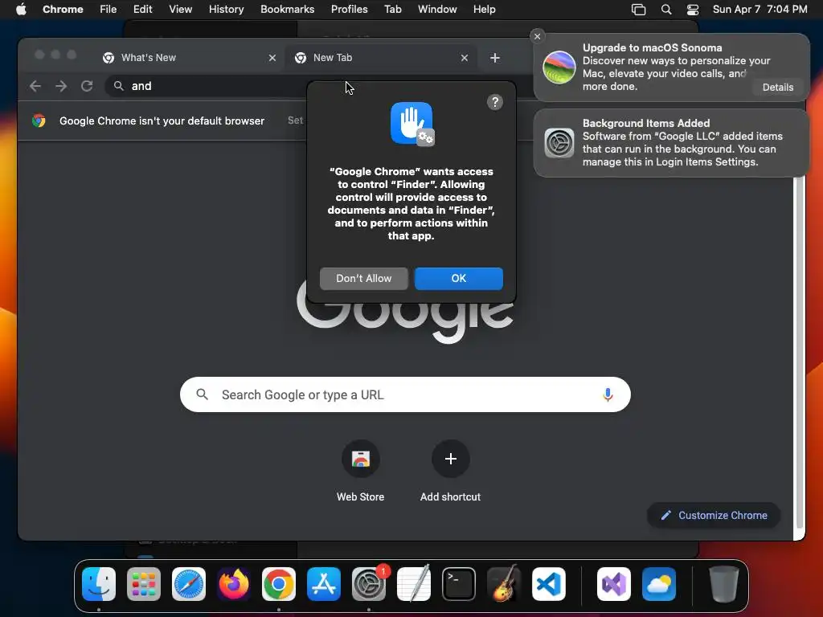Launch Safari from the Dock
The width and height of the screenshot is (823, 617).
(x=188, y=583)
